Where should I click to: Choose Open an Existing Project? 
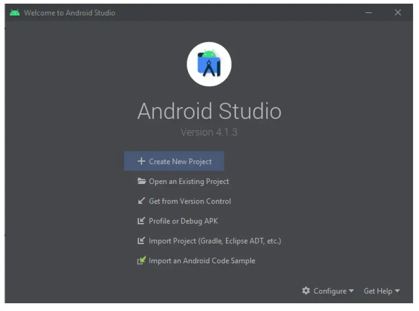click(183, 181)
